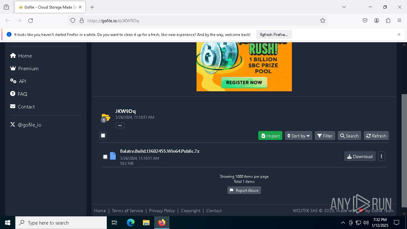Viewport: 407px width, 229px height.
Task: Open the Firefox application hamburger menu
Action: tap(399, 21)
